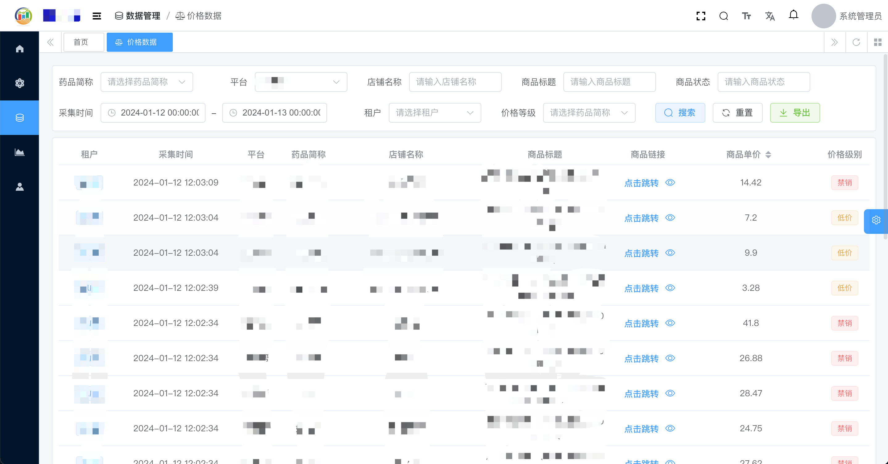Click clock icon in start time field
The image size is (888, 464).
tap(112, 112)
